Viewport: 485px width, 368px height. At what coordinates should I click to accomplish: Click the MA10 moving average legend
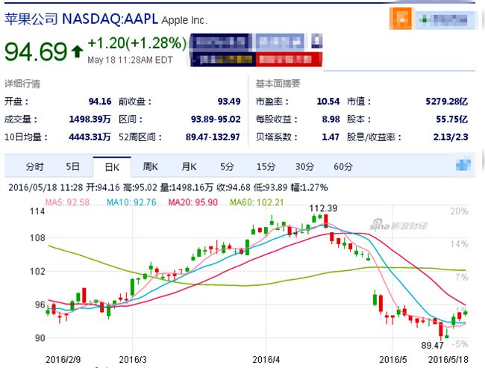[129, 200]
